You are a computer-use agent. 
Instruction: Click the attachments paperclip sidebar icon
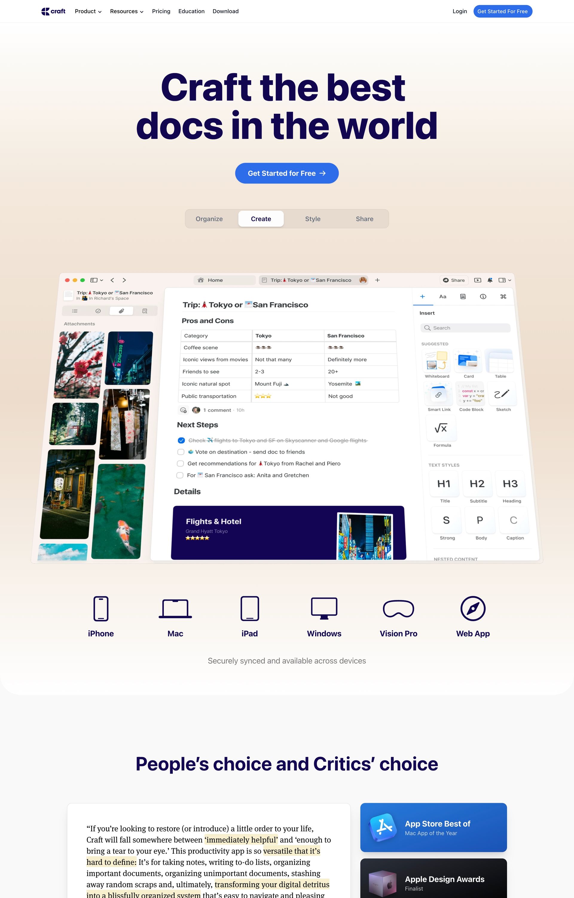[x=121, y=311]
